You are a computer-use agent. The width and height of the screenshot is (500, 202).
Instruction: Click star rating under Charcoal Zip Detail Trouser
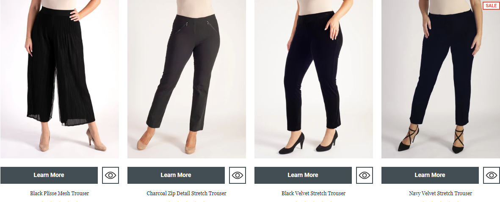coord(187,201)
